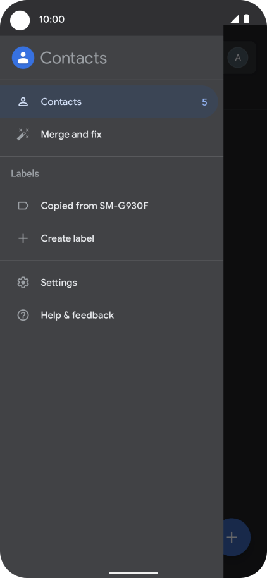Click the label tag icon
Image resolution: width=267 pixels, height=578 pixels.
[x=23, y=206]
